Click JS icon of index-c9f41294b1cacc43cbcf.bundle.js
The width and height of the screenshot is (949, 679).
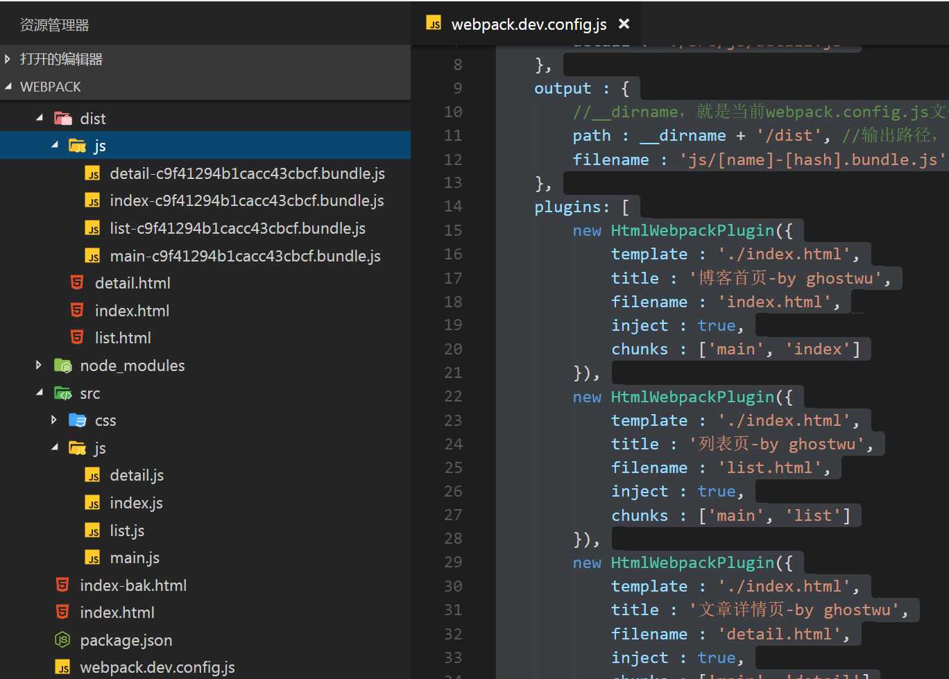tap(92, 201)
